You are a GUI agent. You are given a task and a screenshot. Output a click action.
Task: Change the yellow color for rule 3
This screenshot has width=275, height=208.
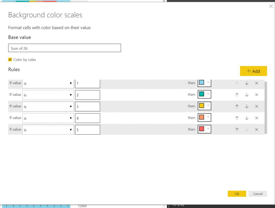pyautogui.click(x=204, y=106)
